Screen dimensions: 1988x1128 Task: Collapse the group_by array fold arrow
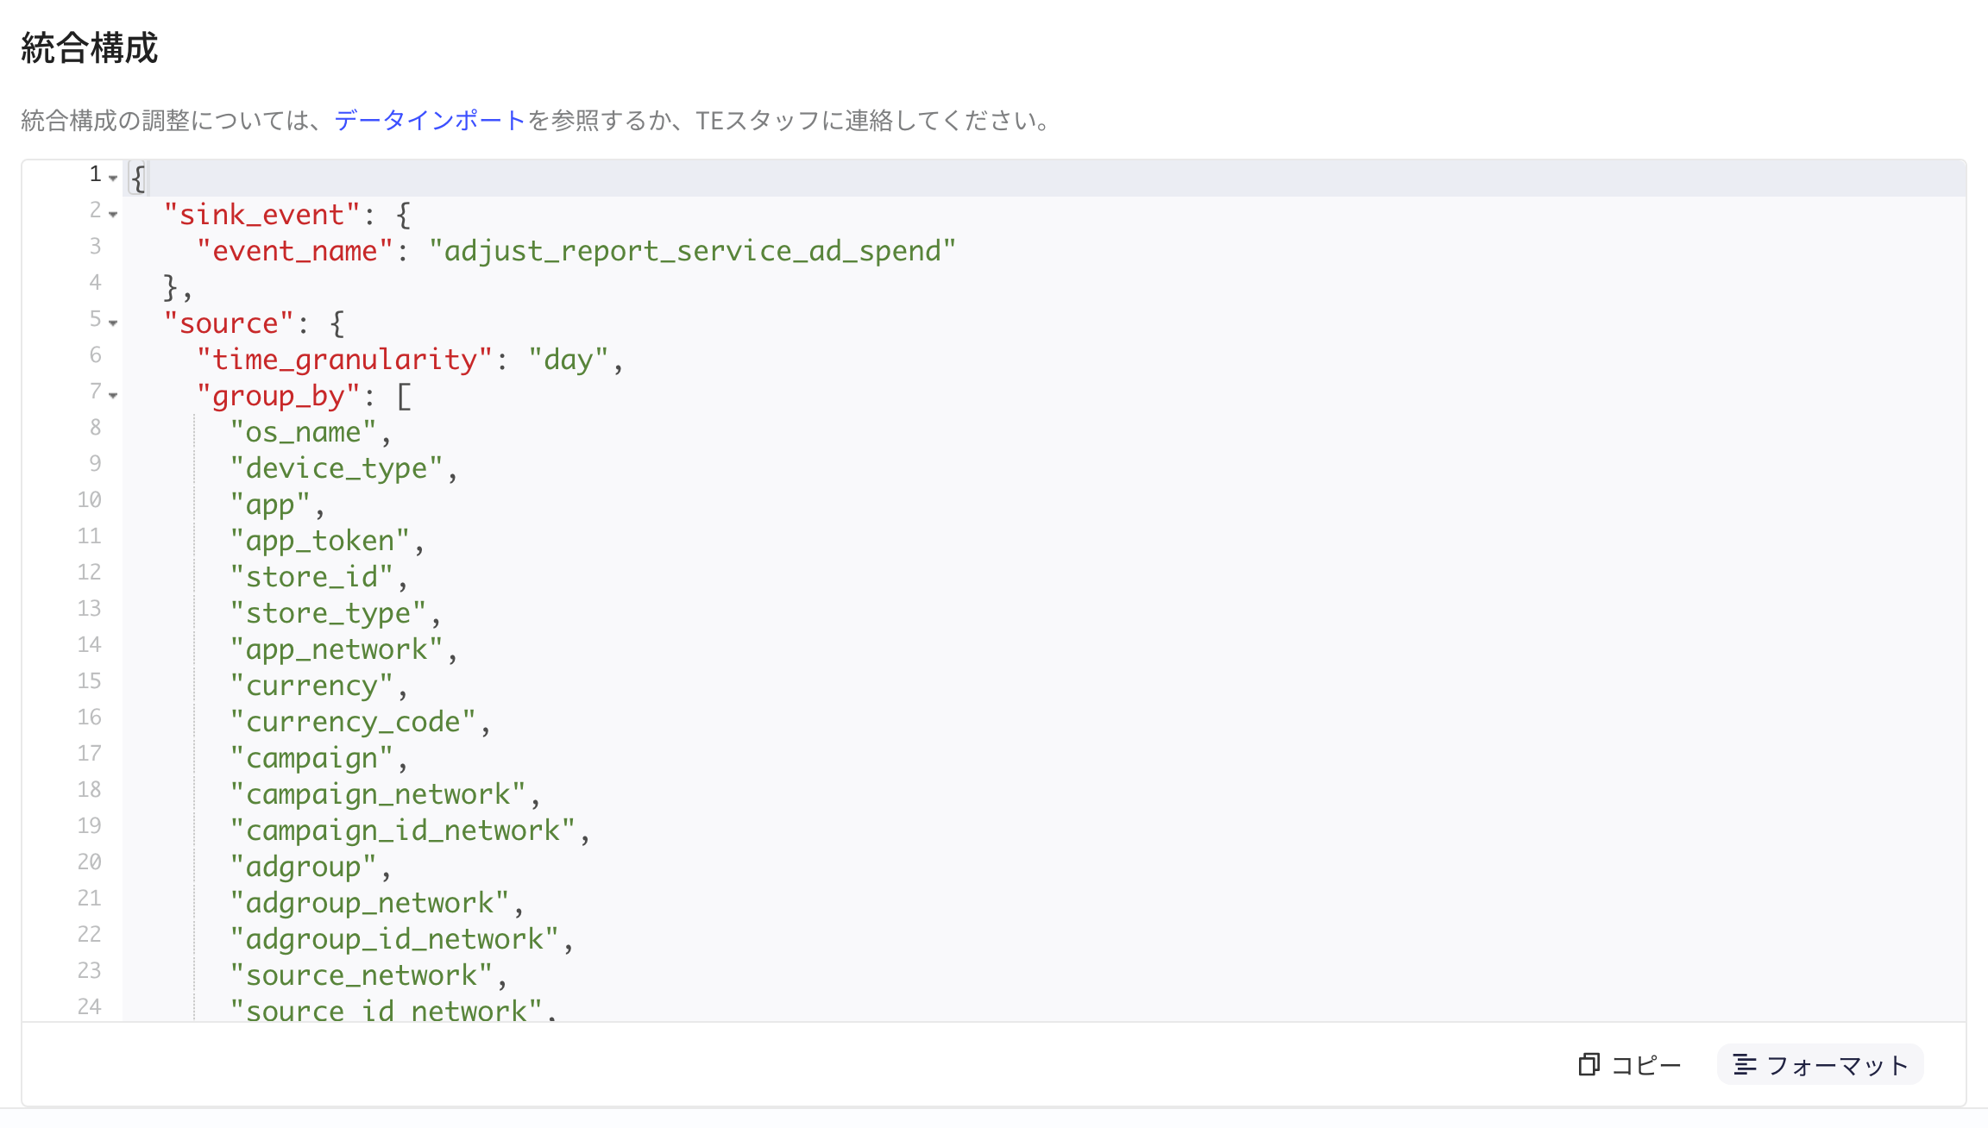113,396
